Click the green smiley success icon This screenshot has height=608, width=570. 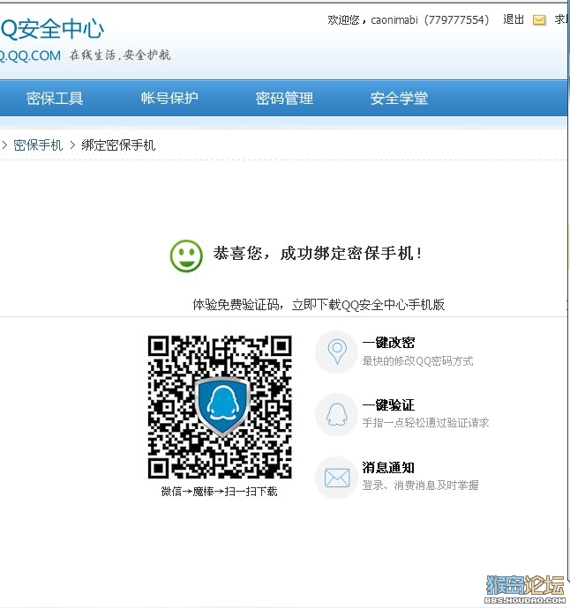click(x=186, y=256)
